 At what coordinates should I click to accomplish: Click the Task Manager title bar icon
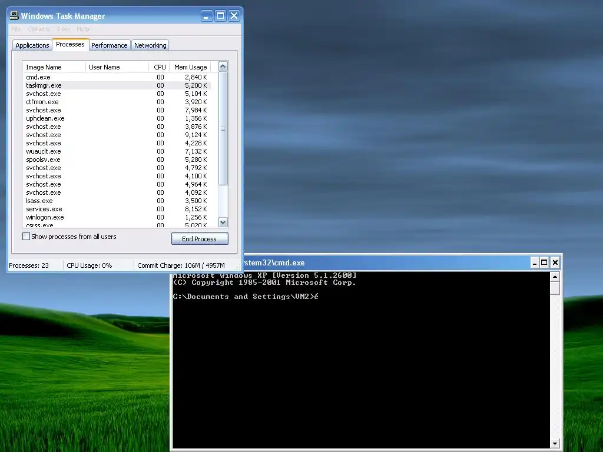click(14, 16)
